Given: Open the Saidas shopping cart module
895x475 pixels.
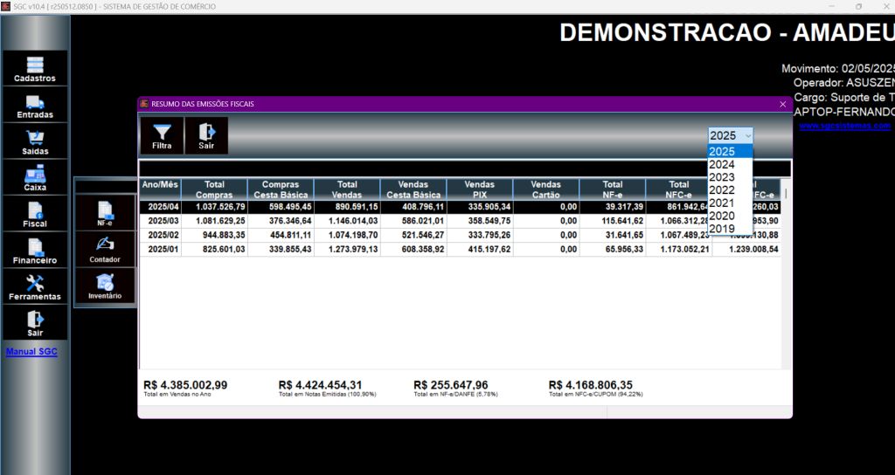Looking at the screenshot, I should point(35,141).
